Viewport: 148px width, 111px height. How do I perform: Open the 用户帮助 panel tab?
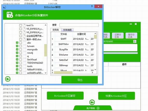tap(93, 108)
